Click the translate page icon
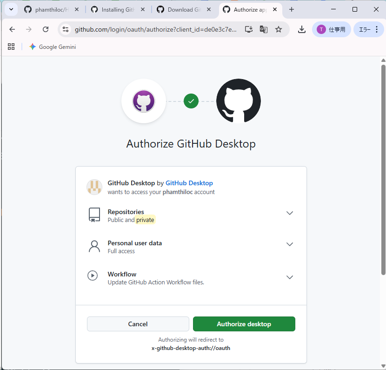The height and width of the screenshot is (370, 386). point(263,30)
